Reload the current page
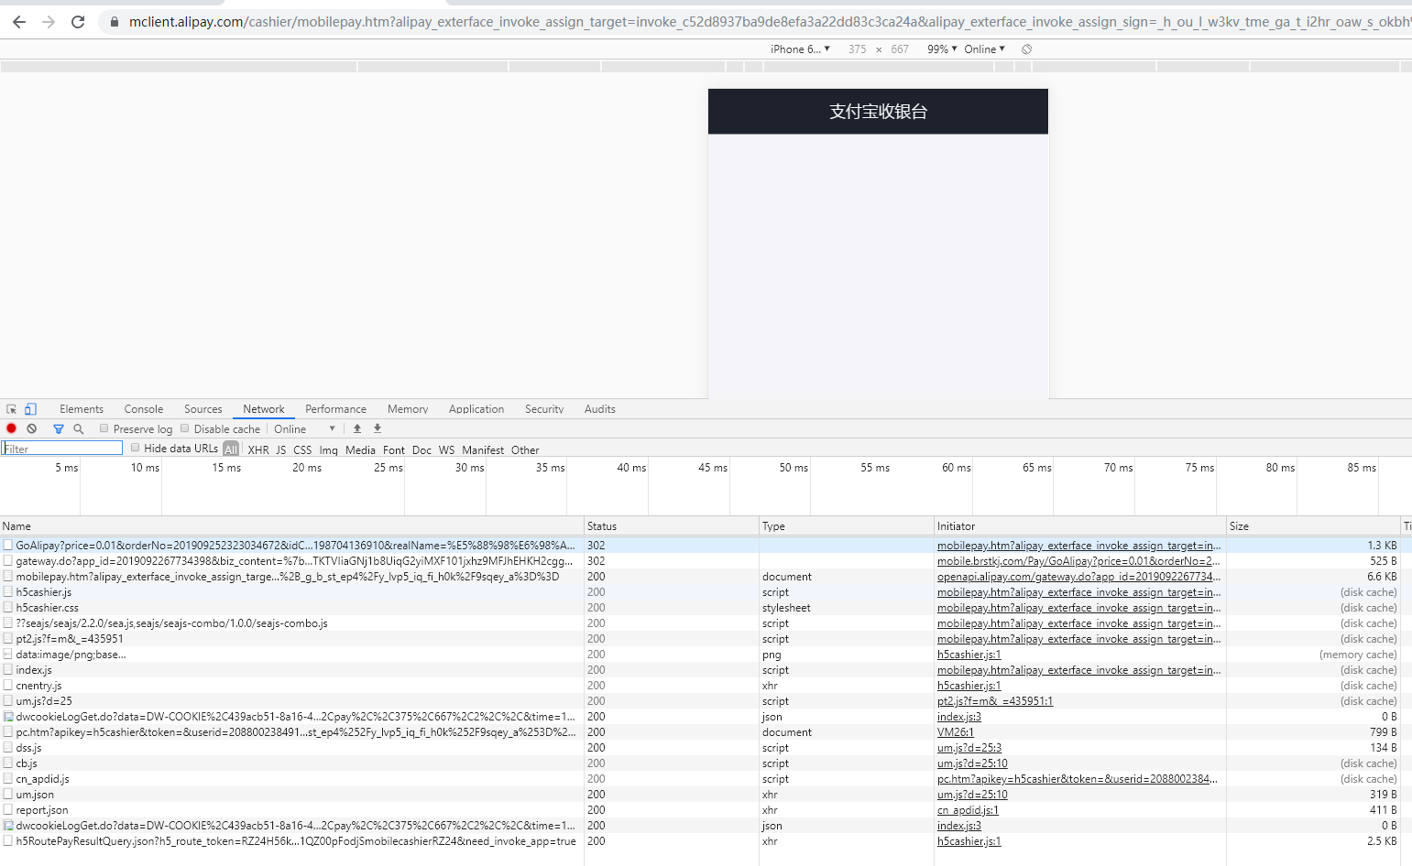This screenshot has height=866, width=1412. 78,22
